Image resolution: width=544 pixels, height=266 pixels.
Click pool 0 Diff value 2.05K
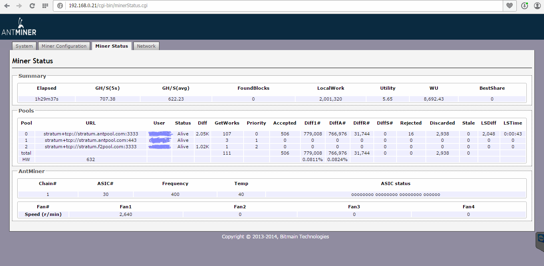pyautogui.click(x=202, y=134)
